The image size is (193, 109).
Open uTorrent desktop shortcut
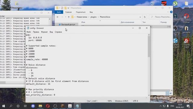[x=176, y=5]
